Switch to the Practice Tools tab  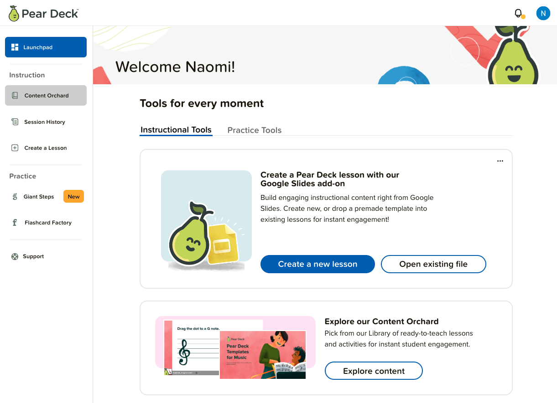pos(254,130)
